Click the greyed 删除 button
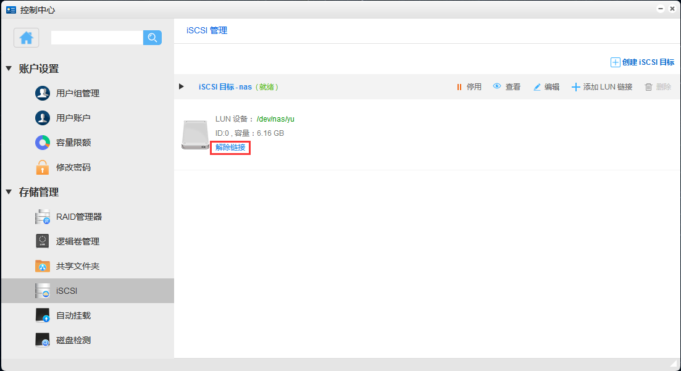Screen dimensions: 681x371 (664, 87)
